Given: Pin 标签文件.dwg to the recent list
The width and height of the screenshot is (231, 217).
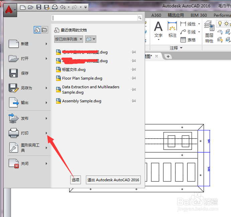Looking at the screenshot, I should click(134, 70).
